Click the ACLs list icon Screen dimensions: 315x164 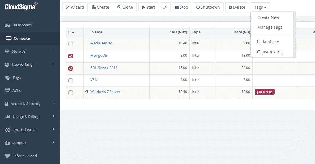(x=7, y=91)
